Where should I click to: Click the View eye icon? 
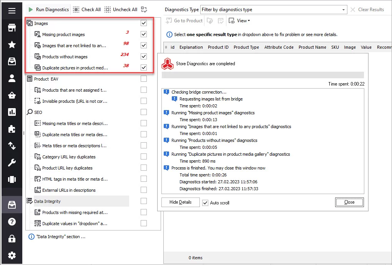(231, 21)
